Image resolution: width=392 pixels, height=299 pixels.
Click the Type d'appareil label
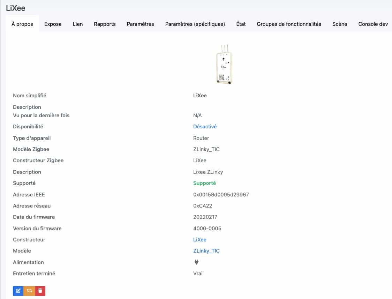pos(32,138)
